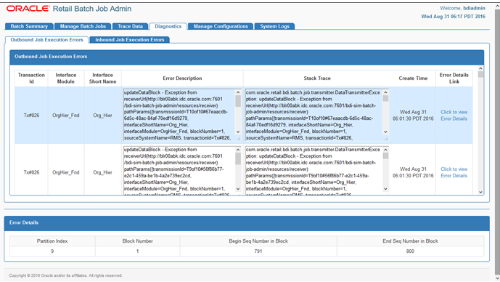Click page scrollbar down arrow

click(497, 278)
